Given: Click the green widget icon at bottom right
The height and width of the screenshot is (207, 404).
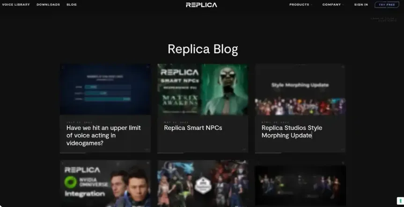Looking at the screenshot, I should tap(401, 200).
